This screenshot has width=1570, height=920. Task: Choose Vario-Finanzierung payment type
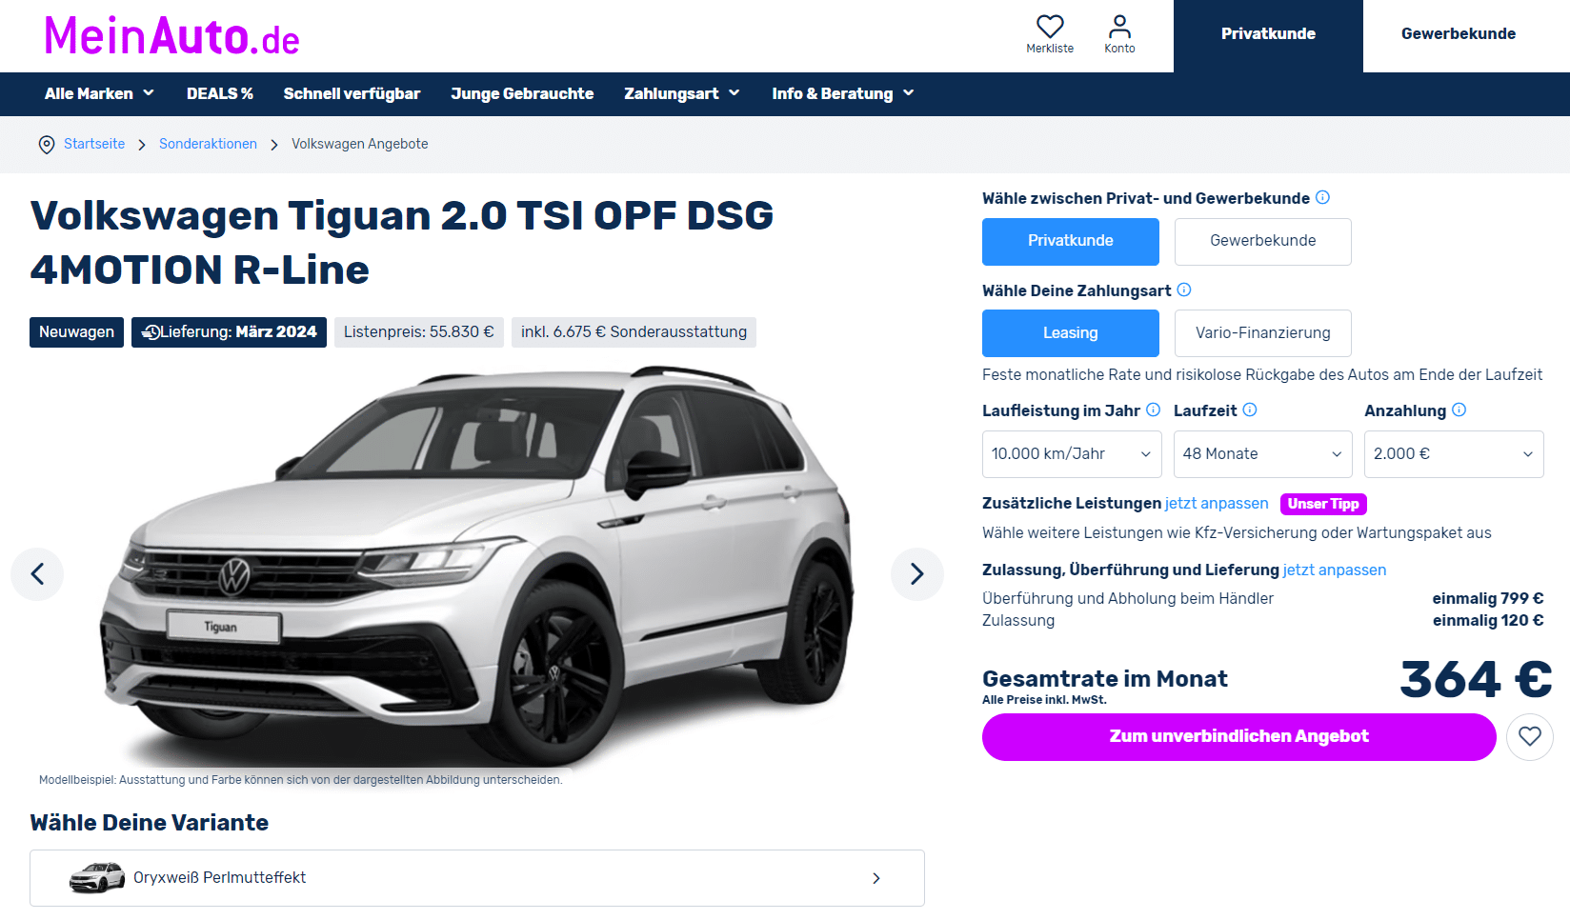point(1262,333)
